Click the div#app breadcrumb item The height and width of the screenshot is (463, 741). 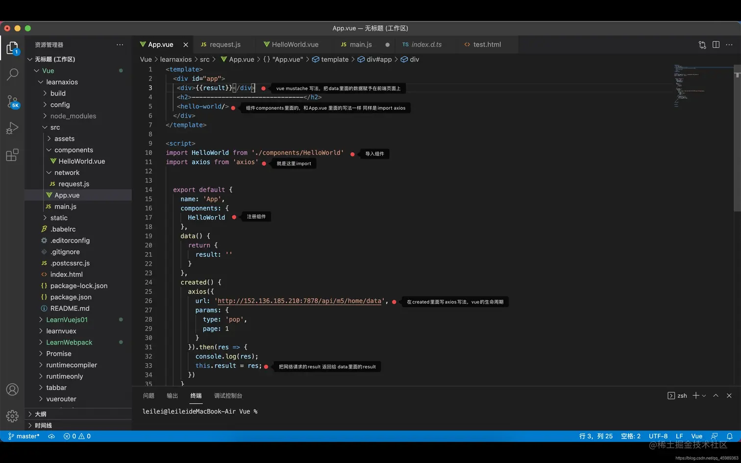[x=374, y=59]
